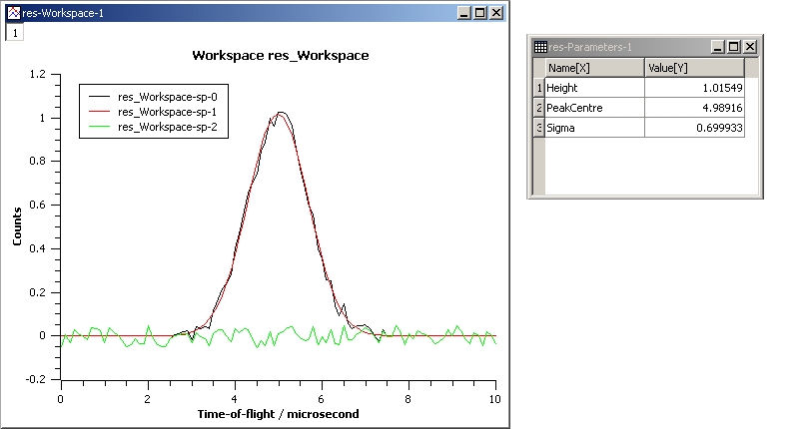Image resolution: width=810 pixels, height=429 pixels.
Task: Maximize the res-Parameters-1 table window
Action: pyautogui.click(x=733, y=47)
